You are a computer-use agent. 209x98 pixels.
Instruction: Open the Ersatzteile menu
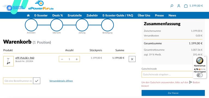[75, 15]
